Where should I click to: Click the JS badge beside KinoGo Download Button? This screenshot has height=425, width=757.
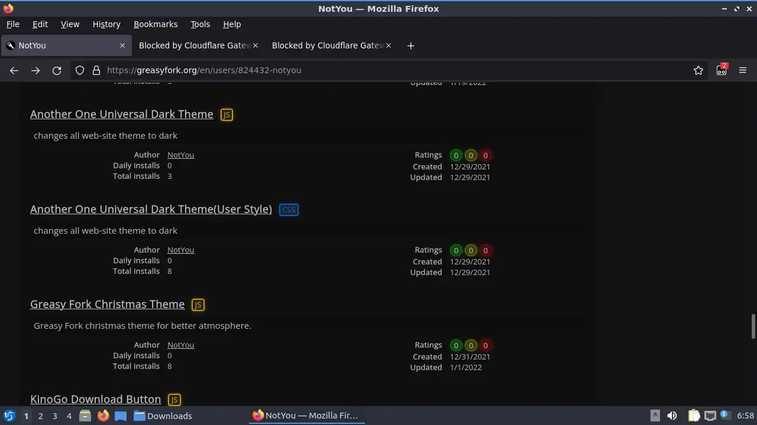(x=174, y=400)
